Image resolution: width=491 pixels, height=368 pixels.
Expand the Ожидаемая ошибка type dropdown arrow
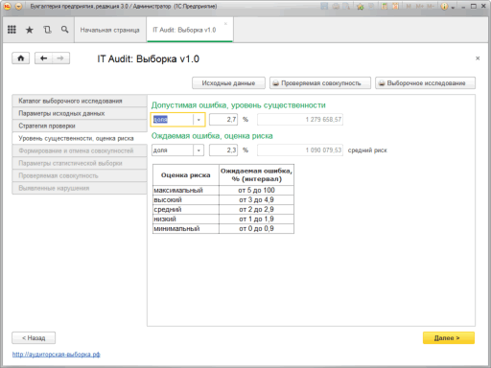click(199, 150)
